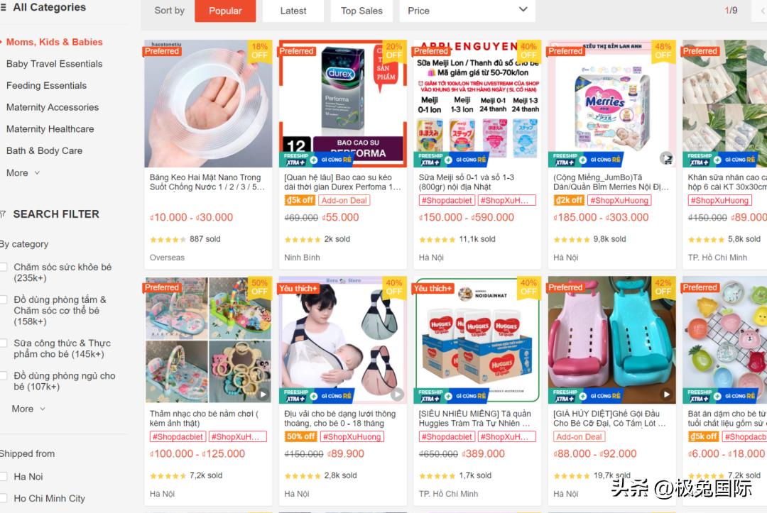Tick Sữa công thức & Thực phẩm checkbox

pos(3,343)
